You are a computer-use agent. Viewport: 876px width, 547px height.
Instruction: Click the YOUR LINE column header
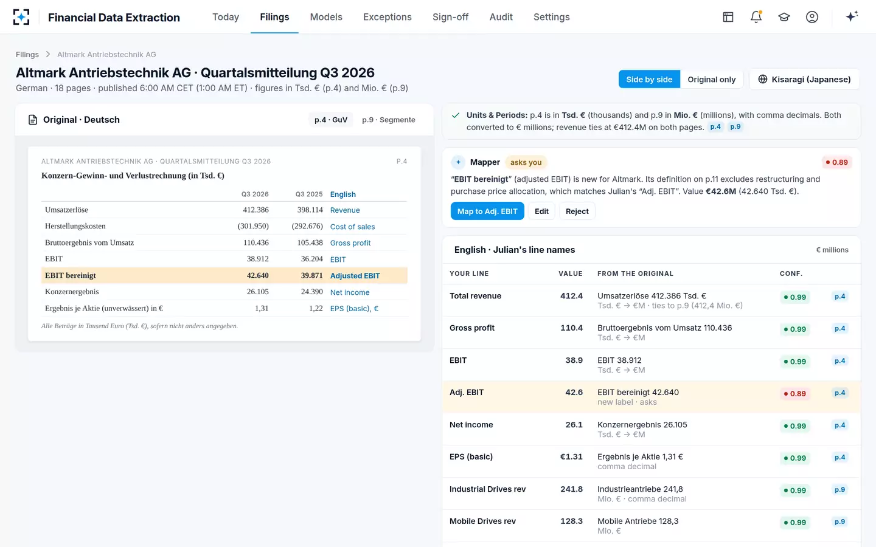(469, 273)
